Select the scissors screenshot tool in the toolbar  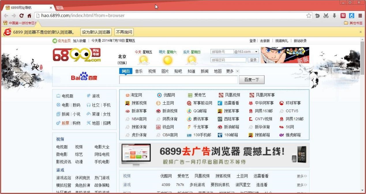tap(326, 16)
